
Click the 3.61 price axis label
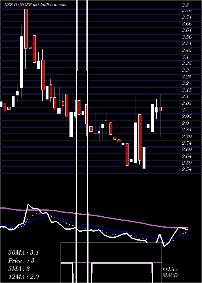(187, 30)
